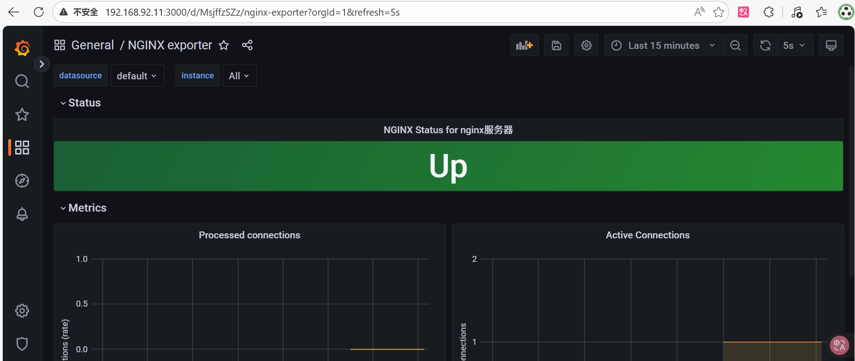Click the not secure warning icon
Screen dimensions: 855x361
coord(64,12)
